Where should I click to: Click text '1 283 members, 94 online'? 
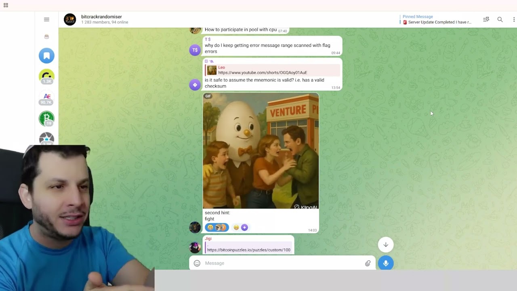click(x=105, y=22)
